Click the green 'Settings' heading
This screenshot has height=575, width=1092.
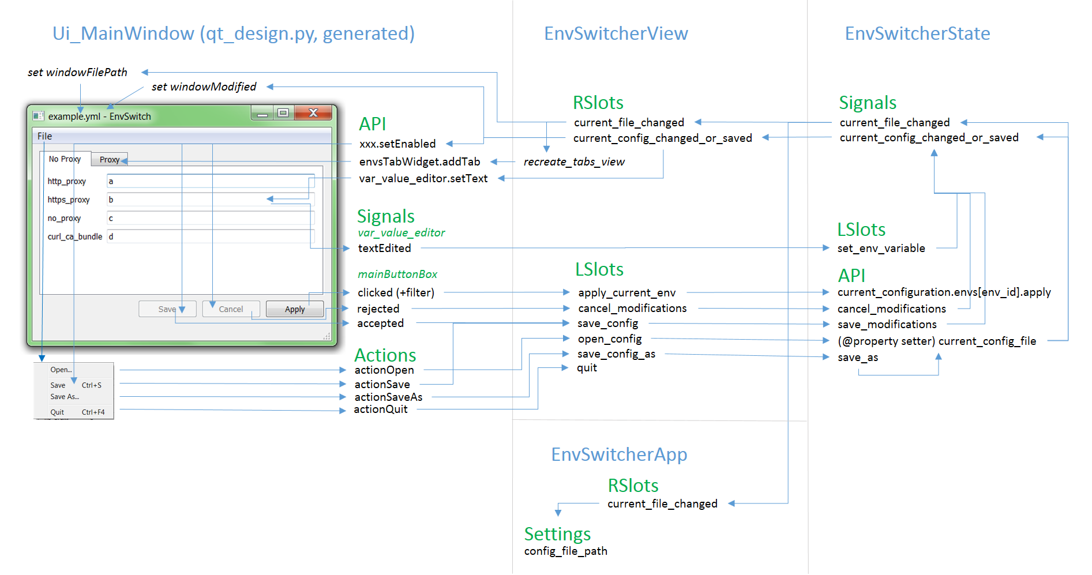click(557, 534)
